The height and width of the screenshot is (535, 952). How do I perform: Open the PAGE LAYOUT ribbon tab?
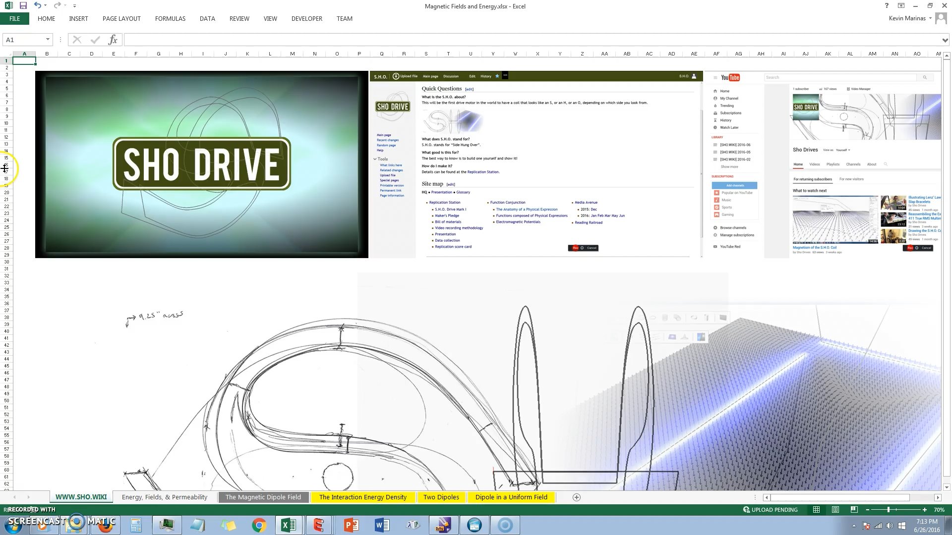point(121,19)
